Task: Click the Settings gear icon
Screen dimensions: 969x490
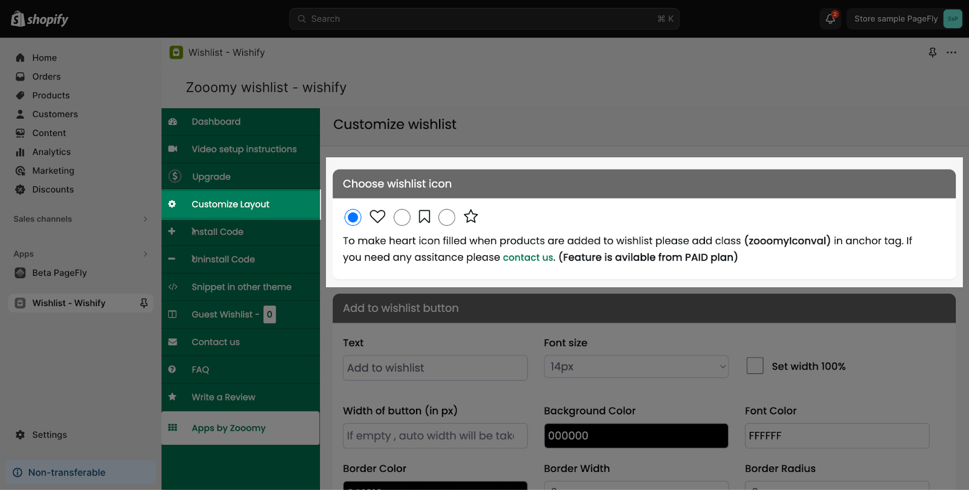Action: tap(20, 434)
